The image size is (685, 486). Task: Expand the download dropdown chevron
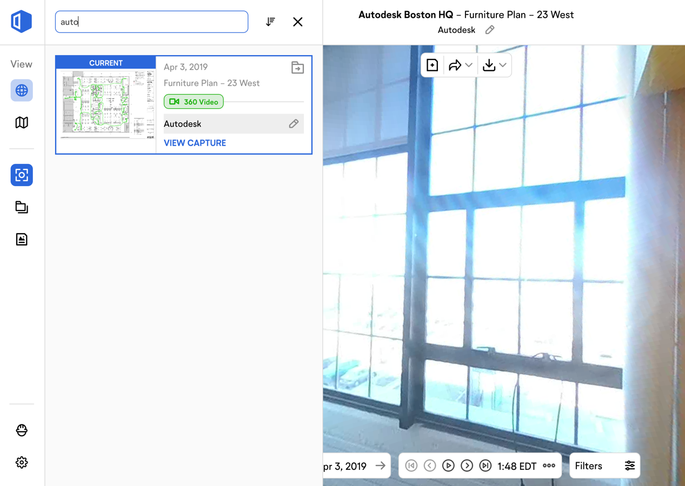[x=503, y=65]
